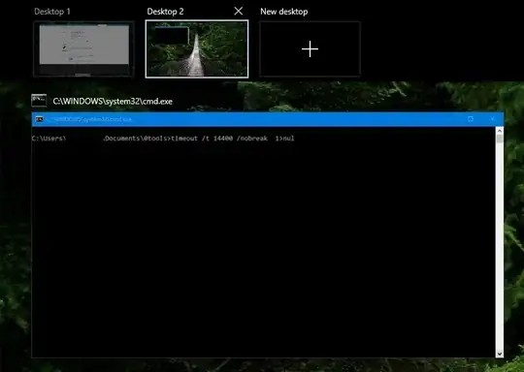Close the cmd.exe window preview
Screen dimensions: 524x372
click(492, 119)
